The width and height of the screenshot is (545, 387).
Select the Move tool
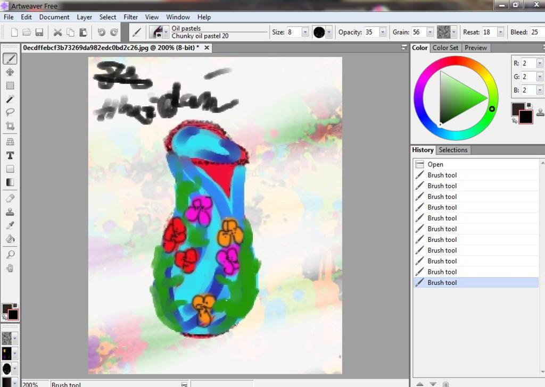click(x=10, y=72)
